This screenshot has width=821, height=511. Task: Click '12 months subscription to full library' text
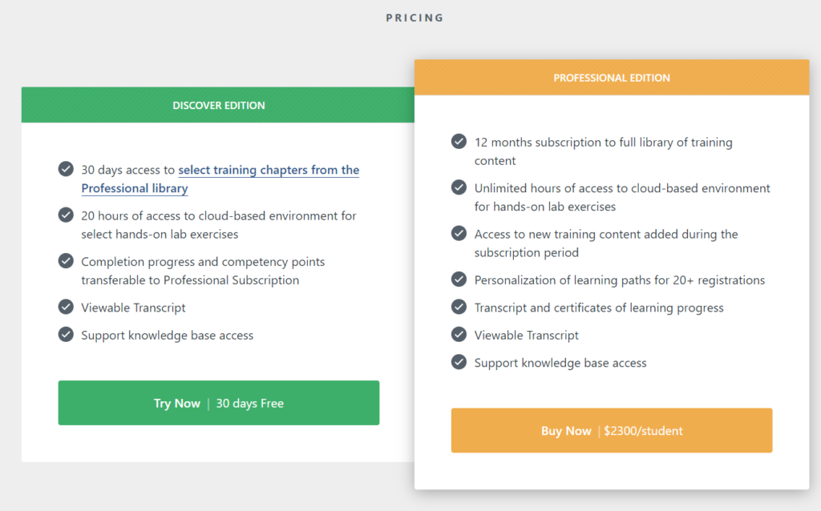tap(604, 151)
